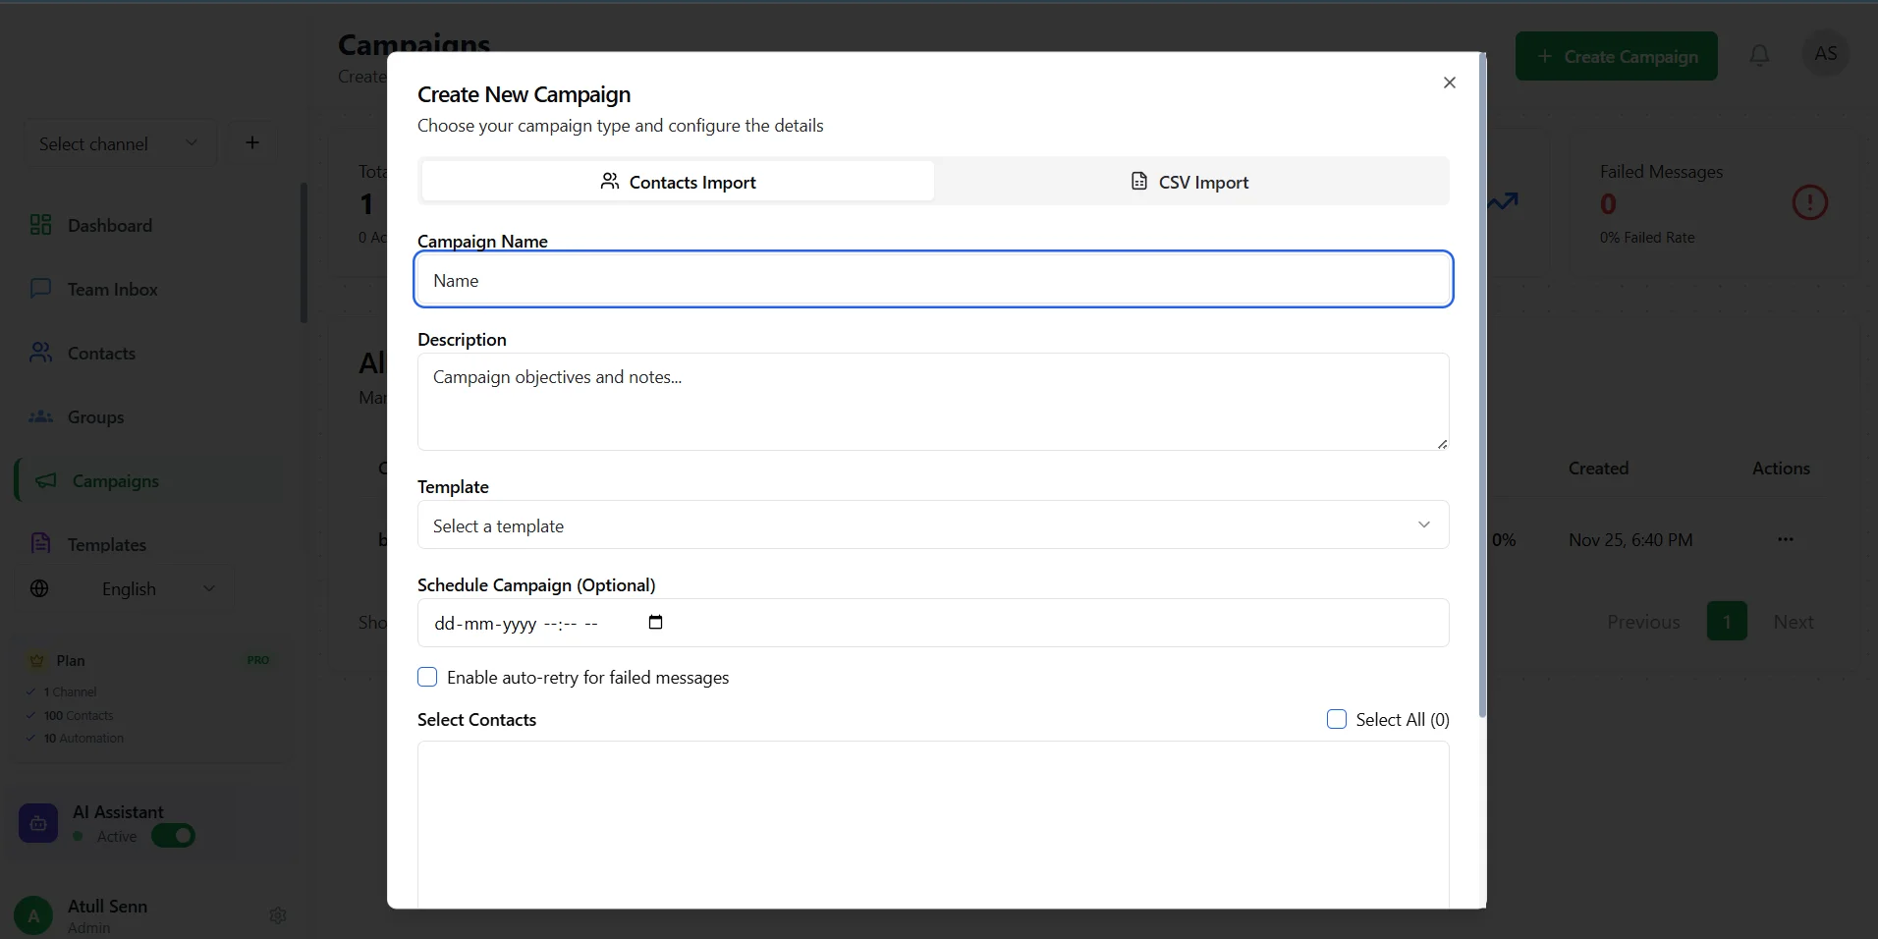Click the Contacts people icon

(x=40, y=353)
